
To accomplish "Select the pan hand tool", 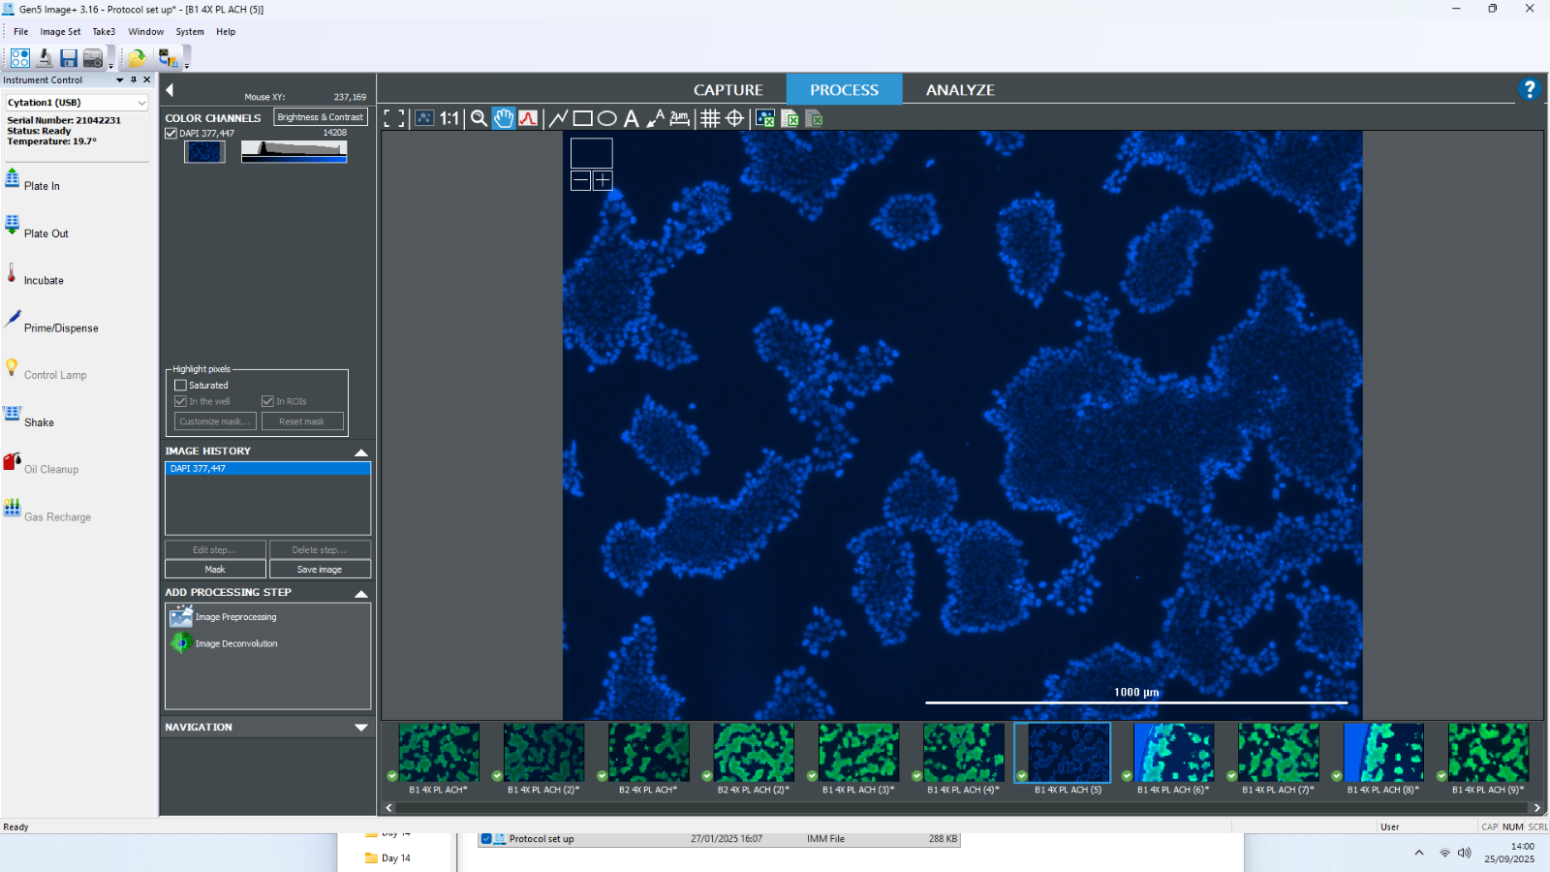I will point(504,118).
